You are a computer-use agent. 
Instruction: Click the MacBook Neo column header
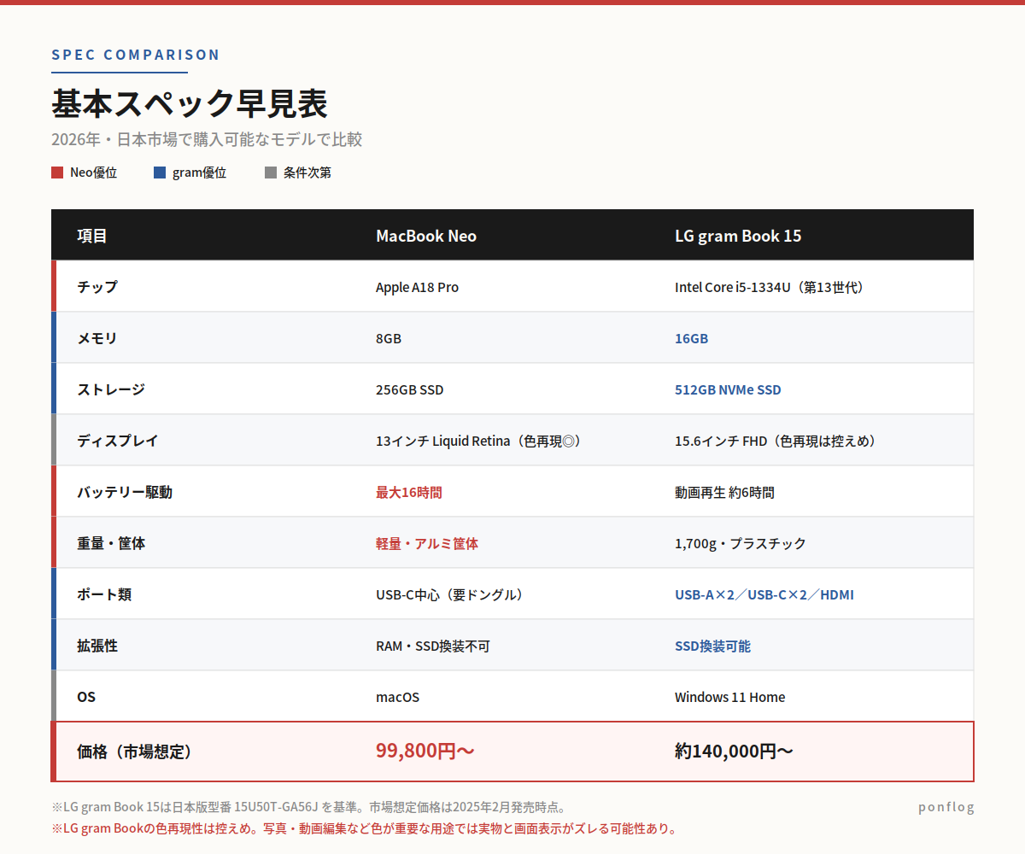426,236
